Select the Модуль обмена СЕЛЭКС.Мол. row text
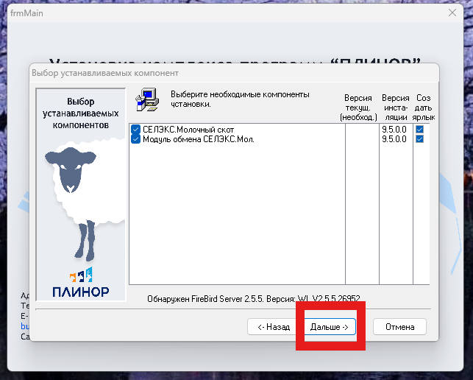The width and height of the screenshot is (473, 380). 199,139
